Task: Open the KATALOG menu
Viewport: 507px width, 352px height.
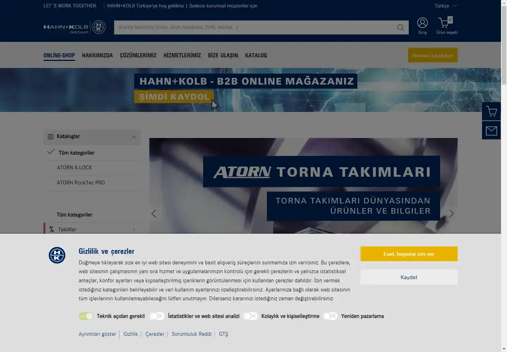Action: (x=256, y=56)
